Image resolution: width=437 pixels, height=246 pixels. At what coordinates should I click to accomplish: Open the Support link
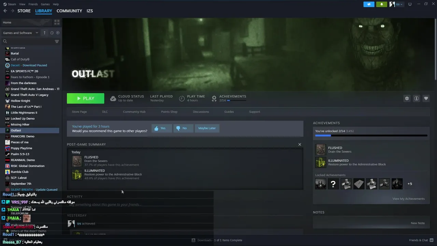coord(254,112)
